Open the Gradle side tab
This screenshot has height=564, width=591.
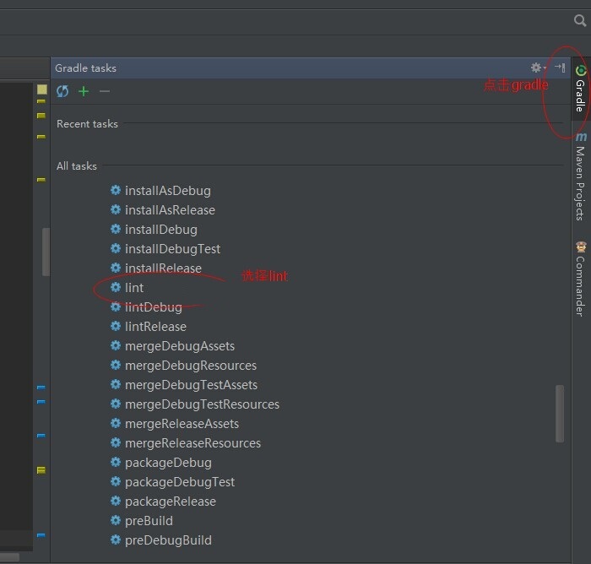pyautogui.click(x=581, y=89)
